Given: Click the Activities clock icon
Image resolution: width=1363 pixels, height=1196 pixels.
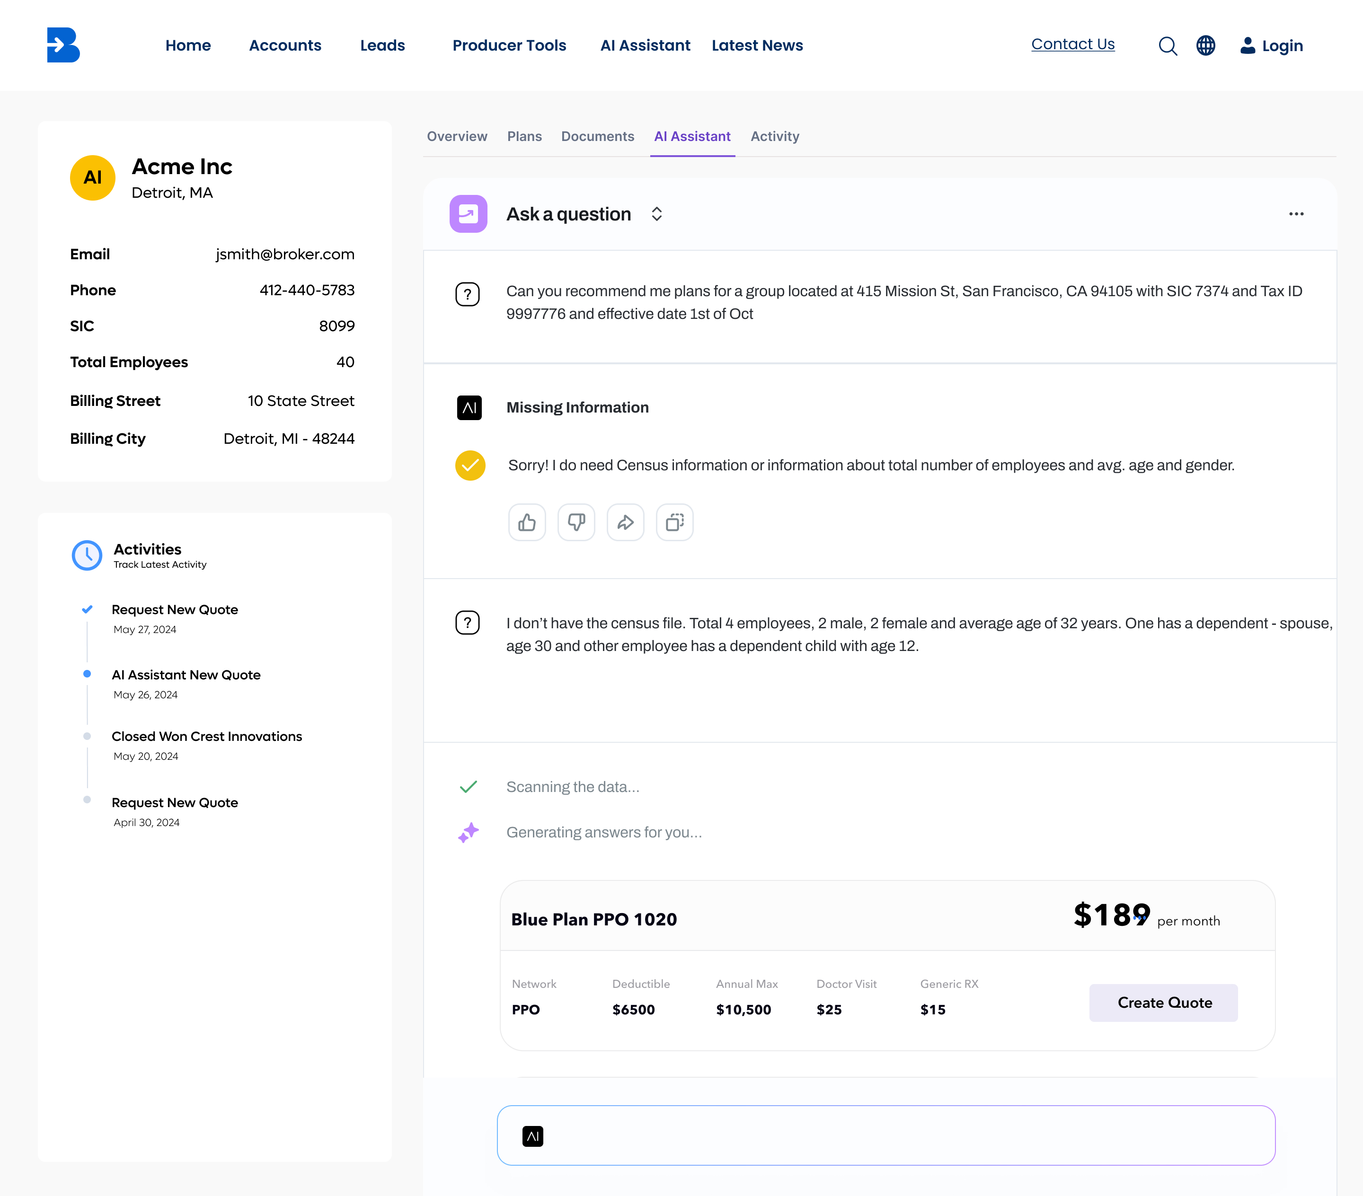Looking at the screenshot, I should click(x=87, y=554).
